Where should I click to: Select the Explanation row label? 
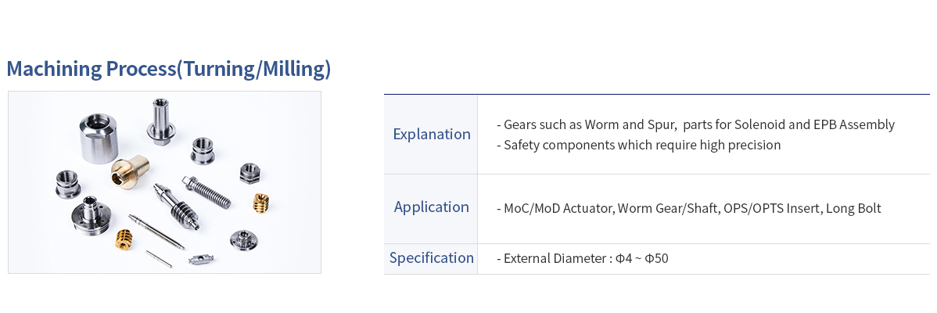432,134
